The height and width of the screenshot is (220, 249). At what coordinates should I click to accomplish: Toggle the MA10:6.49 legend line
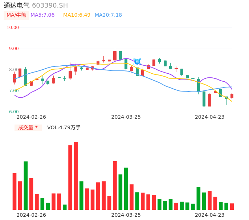point(77,15)
